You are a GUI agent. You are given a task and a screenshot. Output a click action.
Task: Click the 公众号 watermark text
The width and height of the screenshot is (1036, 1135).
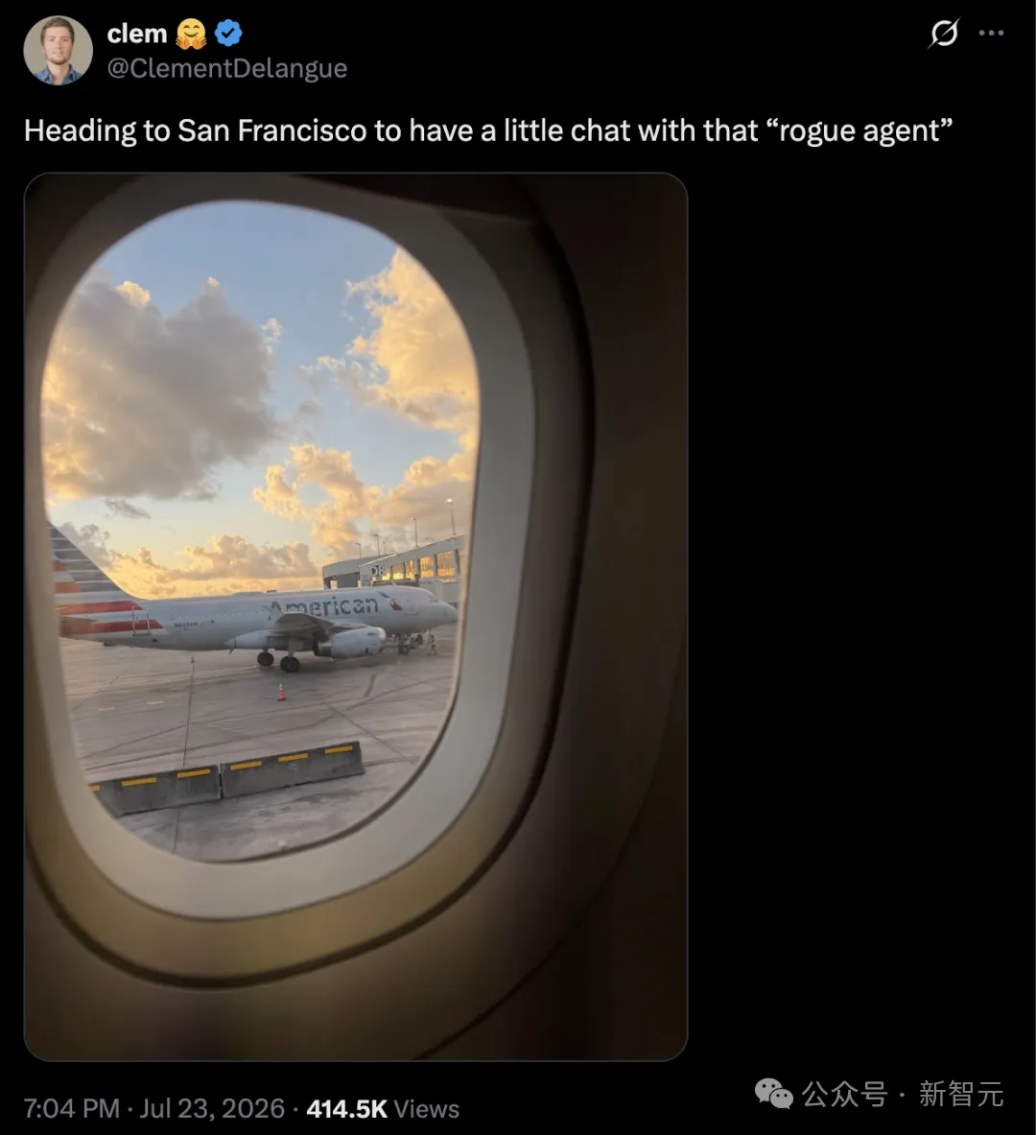point(845,1094)
